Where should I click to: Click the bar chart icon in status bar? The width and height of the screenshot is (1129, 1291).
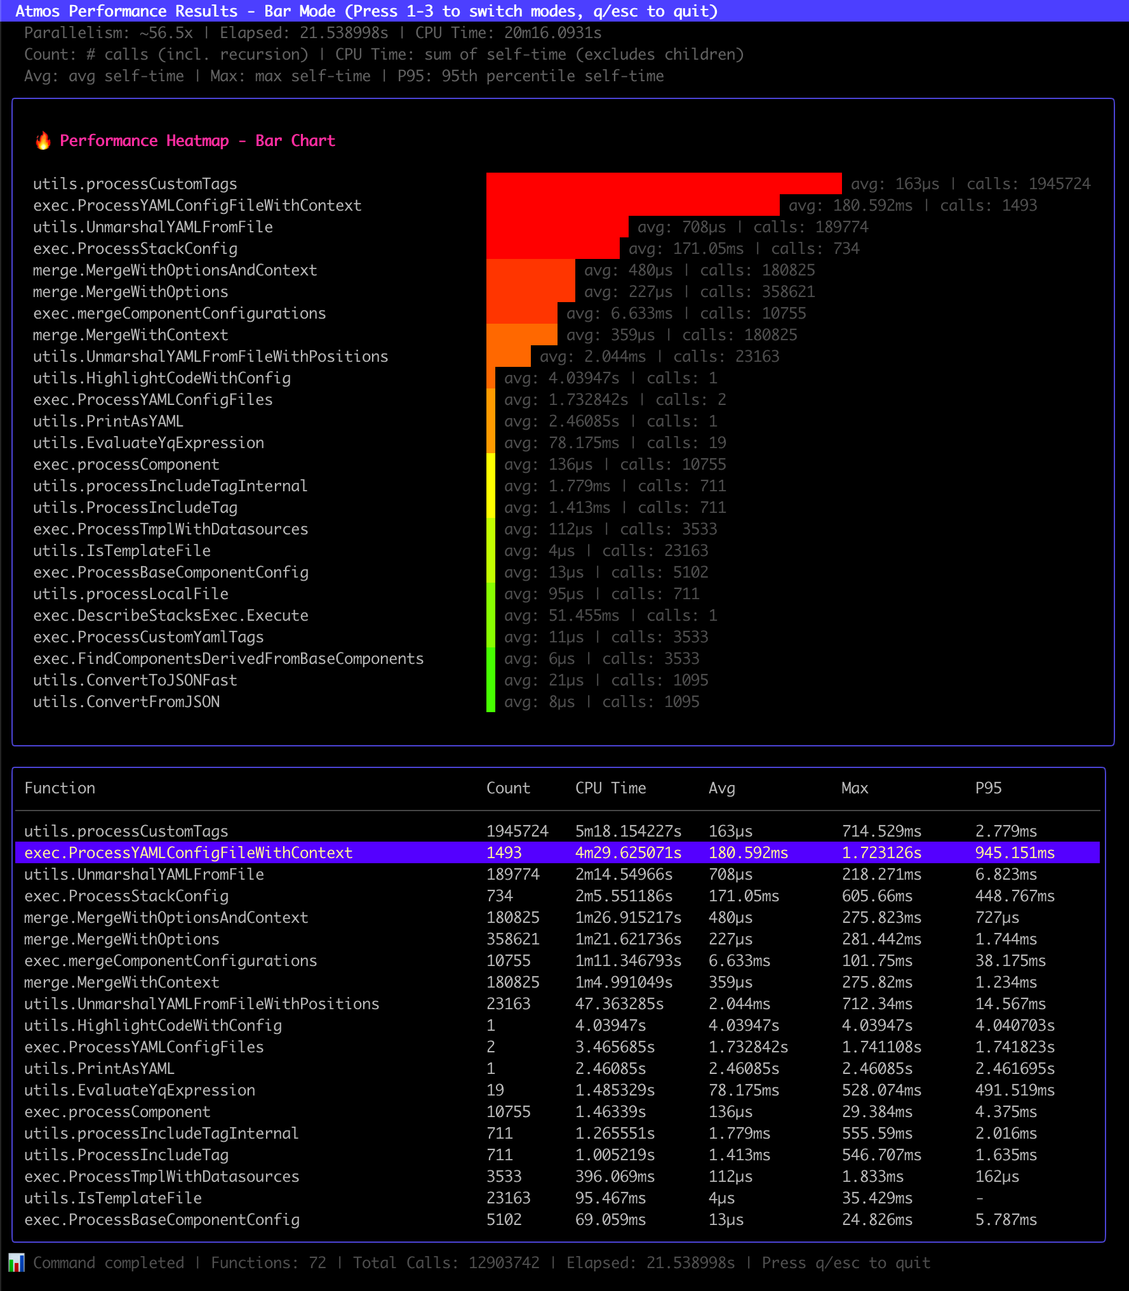[x=17, y=1262]
